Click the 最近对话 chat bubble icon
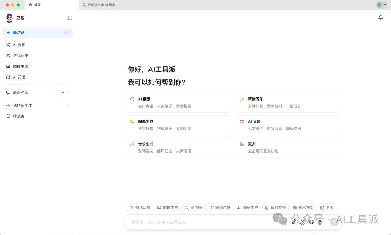Image resolution: width=391 pixels, height=235 pixels. [8, 92]
